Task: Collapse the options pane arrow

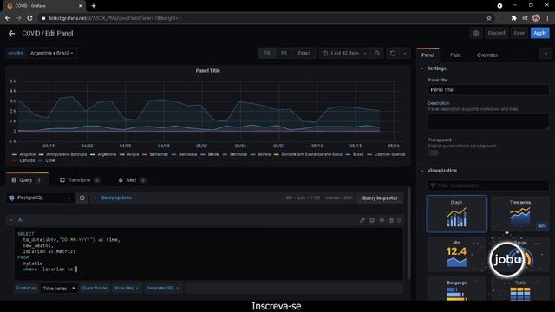Action: 545,54
